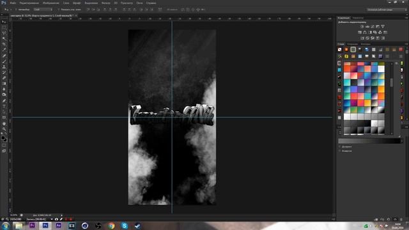Select the Eraser tool
The width and height of the screenshot is (409, 230).
[x=4, y=78]
